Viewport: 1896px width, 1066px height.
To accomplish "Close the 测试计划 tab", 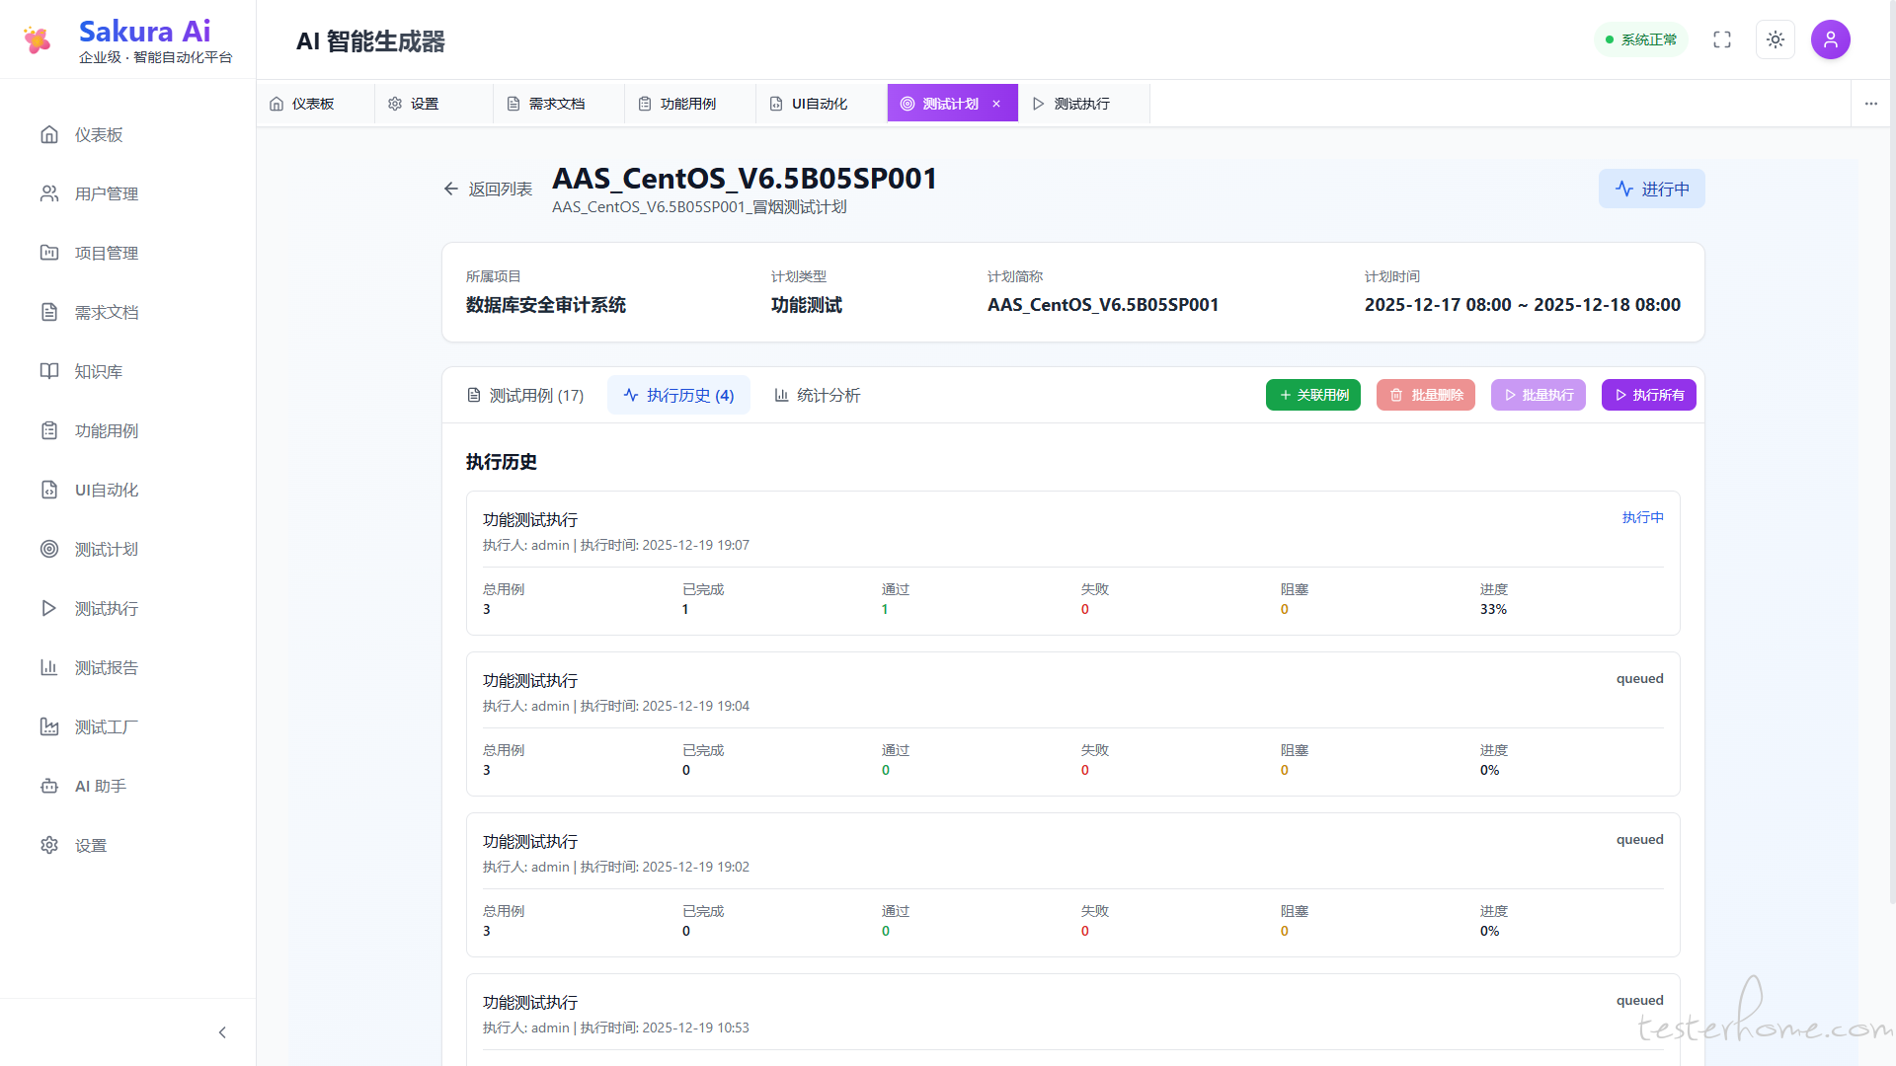I will pos(996,104).
